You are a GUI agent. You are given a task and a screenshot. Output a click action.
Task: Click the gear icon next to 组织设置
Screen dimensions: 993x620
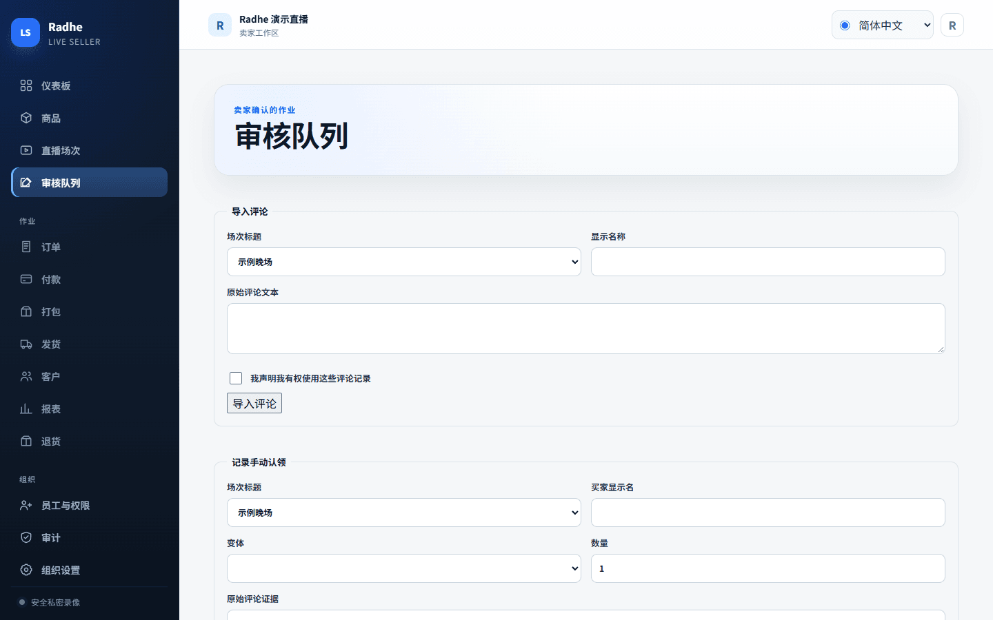tap(26, 570)
